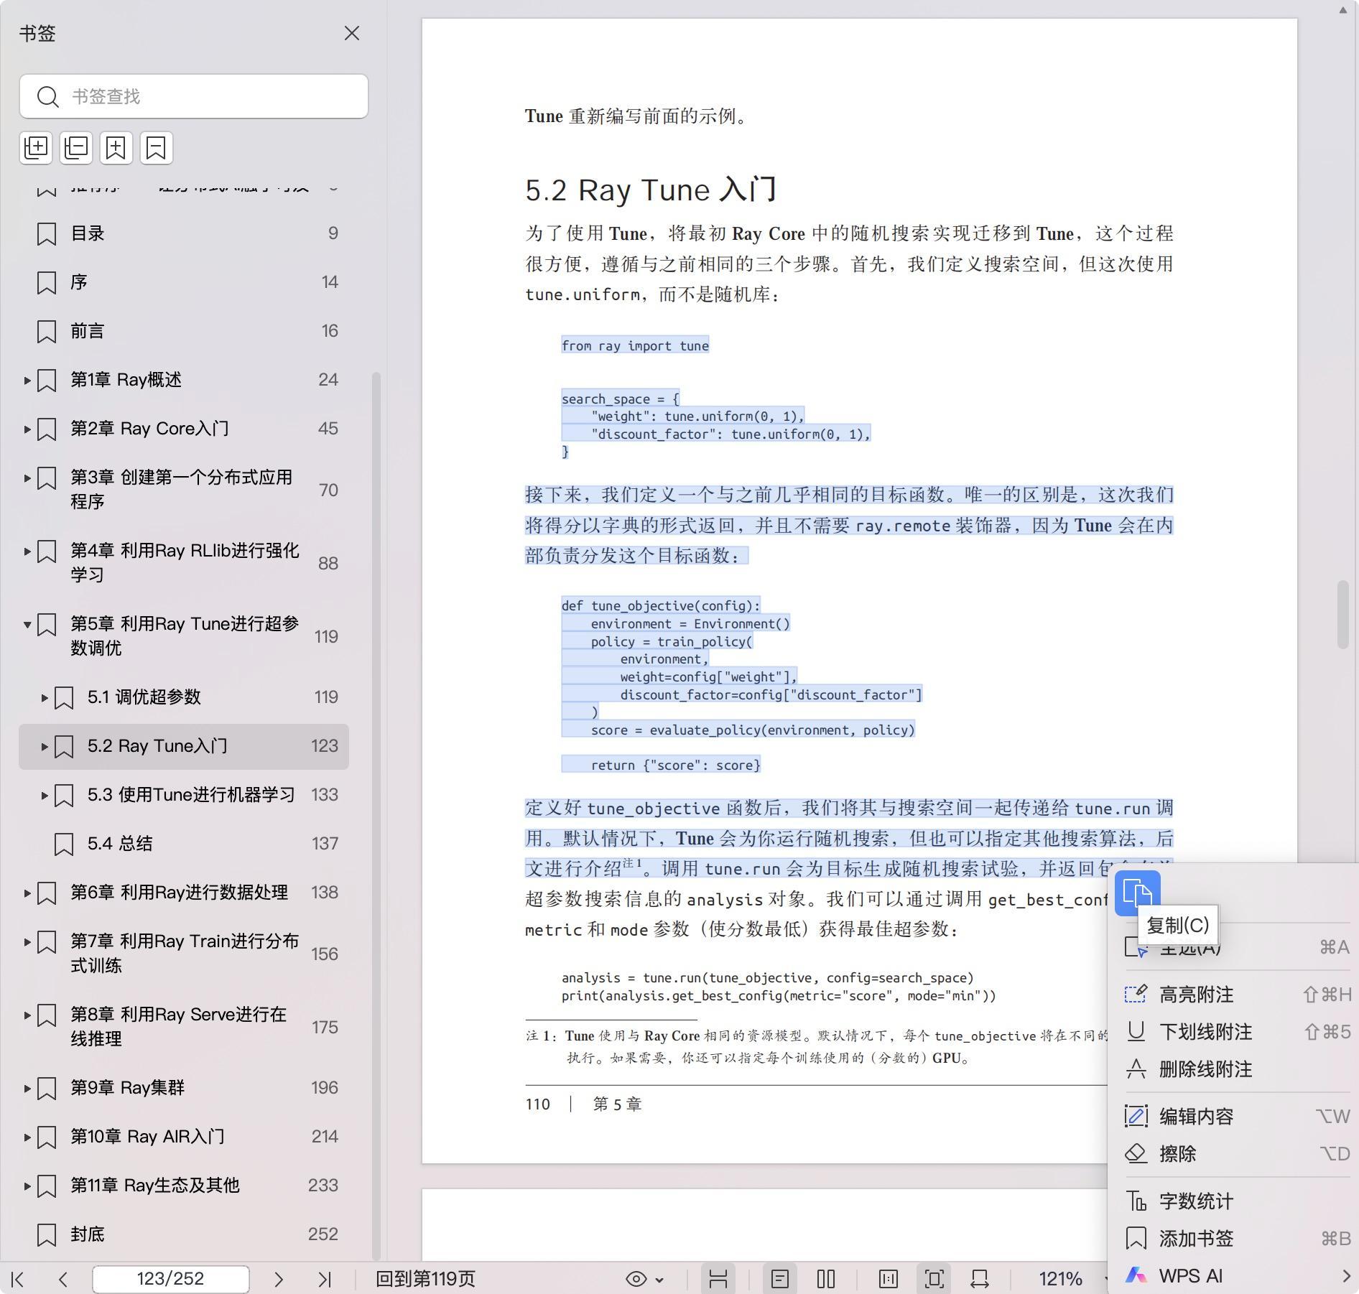Jump to the first page
Screen dimensions: 1359x1294
[18, 1279]
